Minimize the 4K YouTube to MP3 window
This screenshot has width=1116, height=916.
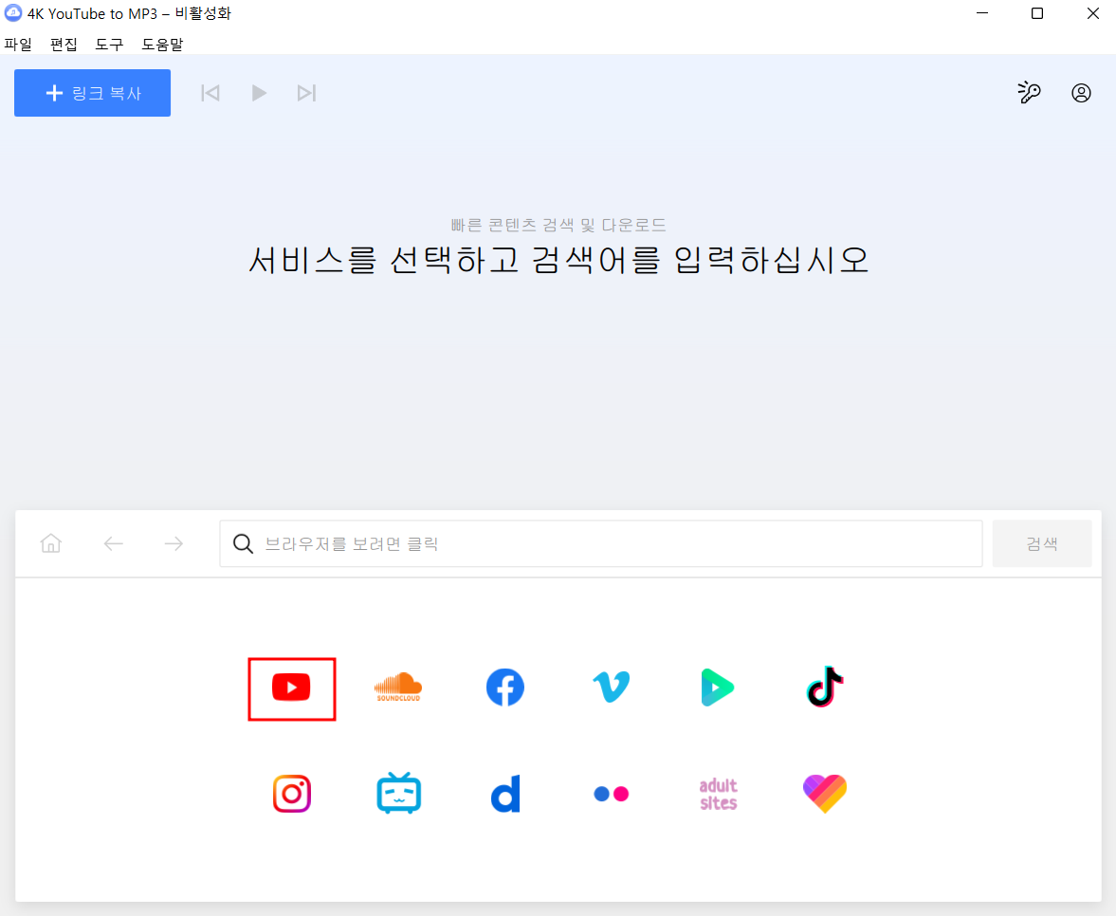tap(982, 13)
